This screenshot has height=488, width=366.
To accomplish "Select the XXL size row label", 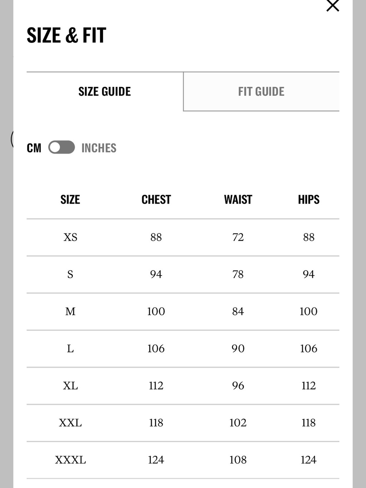I will [70, 423].
